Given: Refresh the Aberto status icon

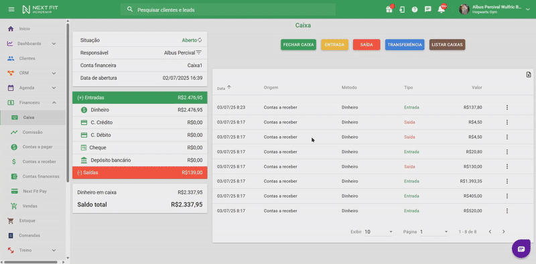Looking at the screenshot, I should (x=200, y=40).
